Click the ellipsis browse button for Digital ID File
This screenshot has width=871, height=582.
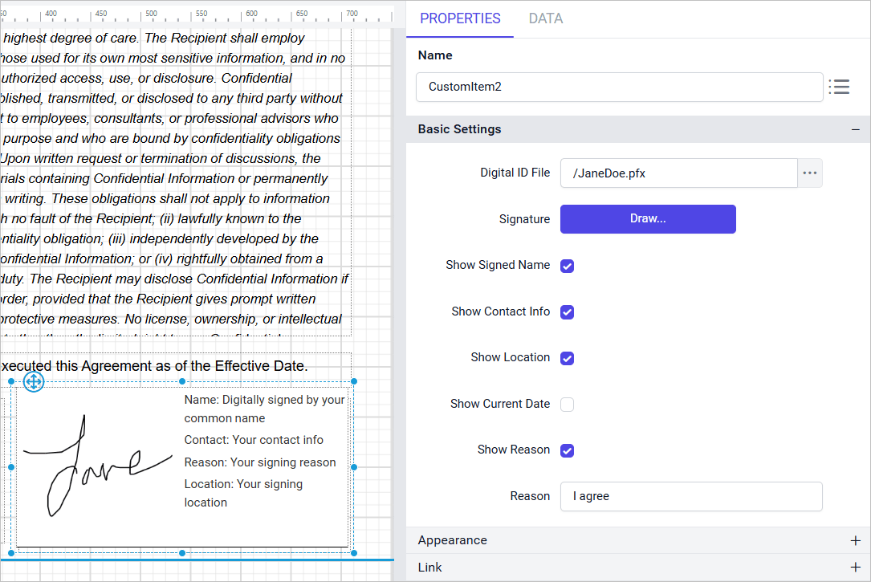pos(809,173)
